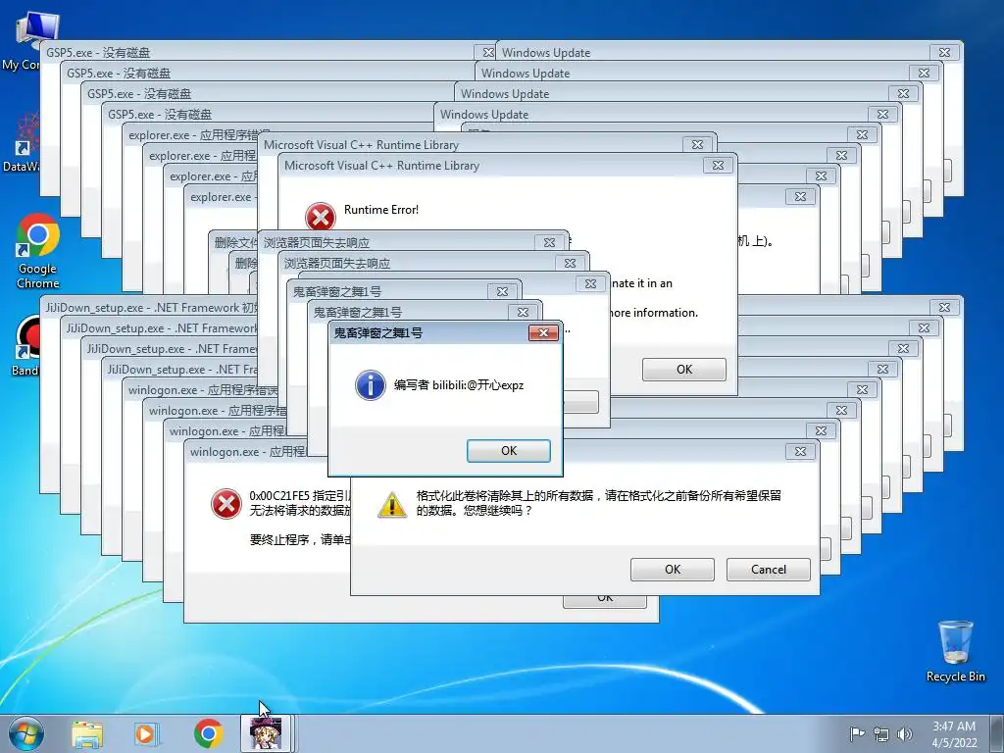This screenshot has width=1004, height=753.
Task: Launch Windows Media Player from taskbar
Action: tap(147, 733)
